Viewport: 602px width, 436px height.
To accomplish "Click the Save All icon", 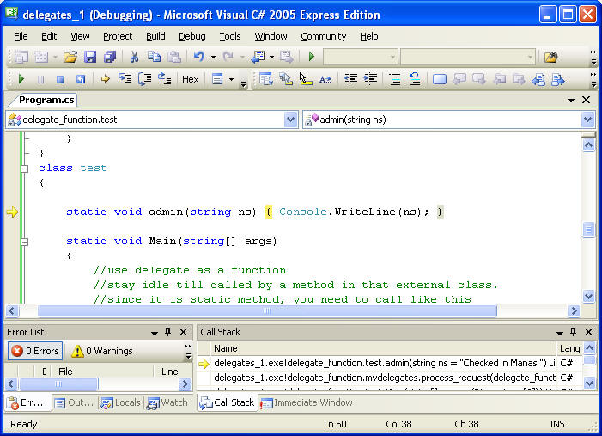I will (109, 57).
